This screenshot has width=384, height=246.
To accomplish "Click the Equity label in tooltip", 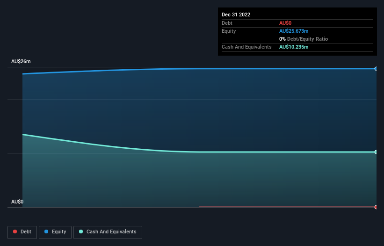I will click(229, 31).
